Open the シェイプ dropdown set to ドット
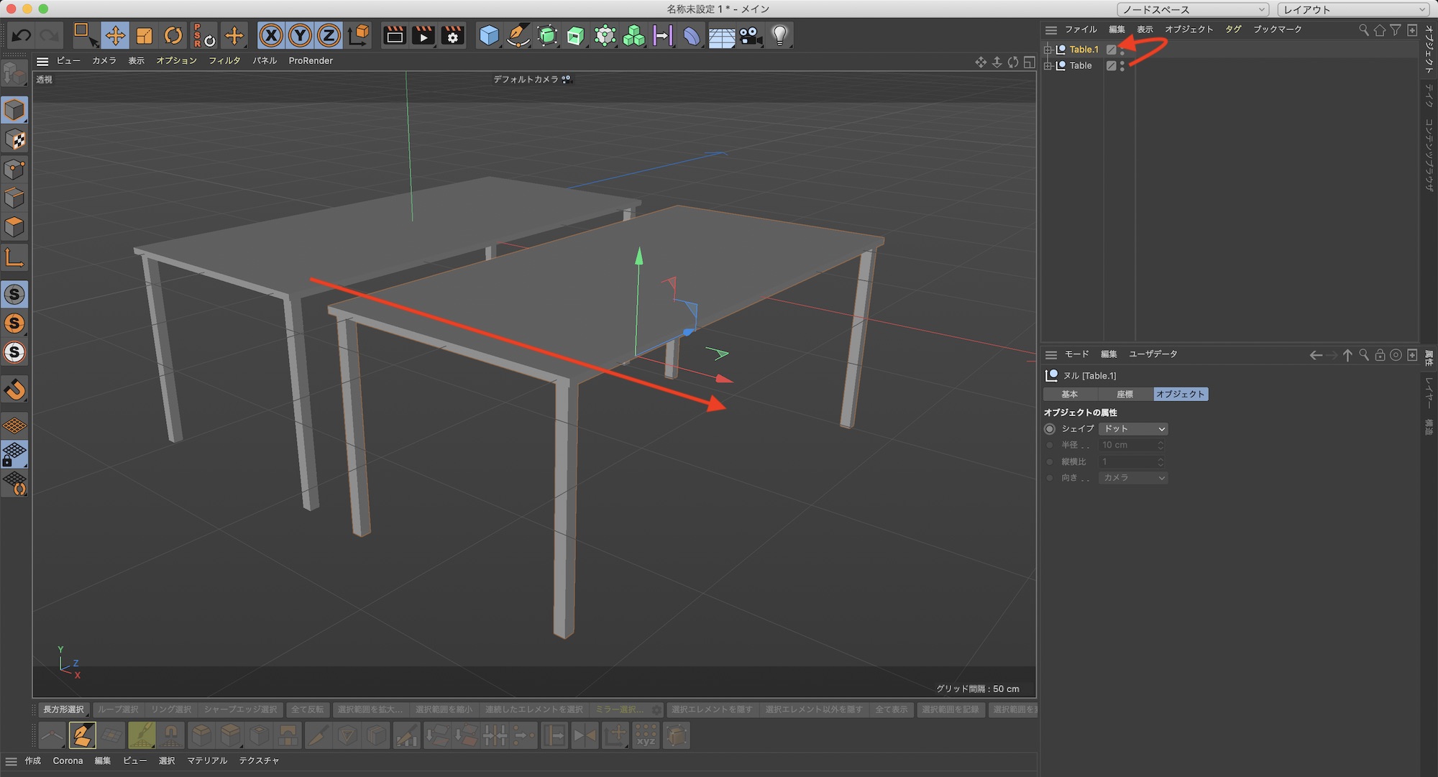Screen dimensions: 1438x777 pyautogui.click(x=1133, y=429)
